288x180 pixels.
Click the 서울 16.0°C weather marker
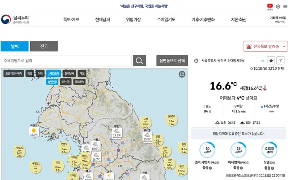point(95,146)
